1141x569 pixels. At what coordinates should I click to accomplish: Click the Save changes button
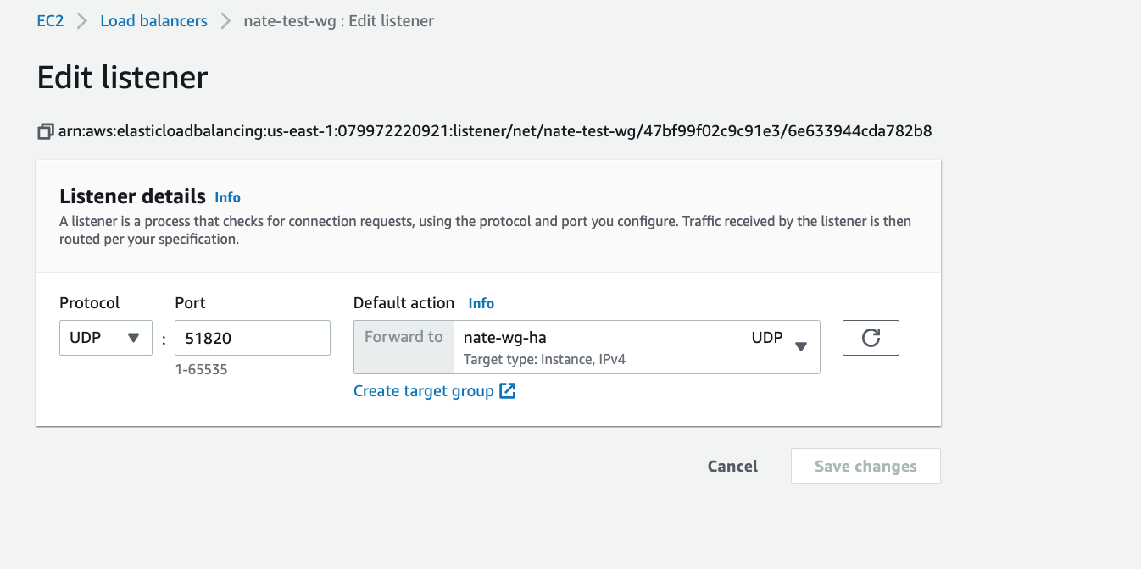[x=865, y=467]
